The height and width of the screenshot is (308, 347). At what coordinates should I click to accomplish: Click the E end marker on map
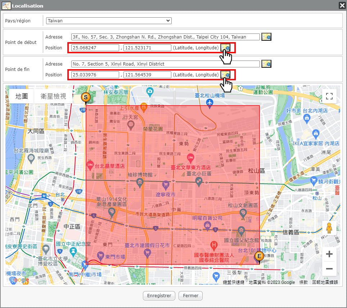pyautogui.click(x=258, y=256)
